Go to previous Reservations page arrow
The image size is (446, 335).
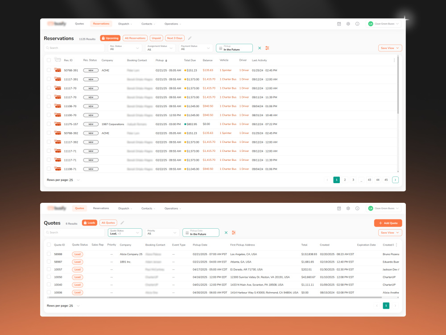tap(327, 180)
